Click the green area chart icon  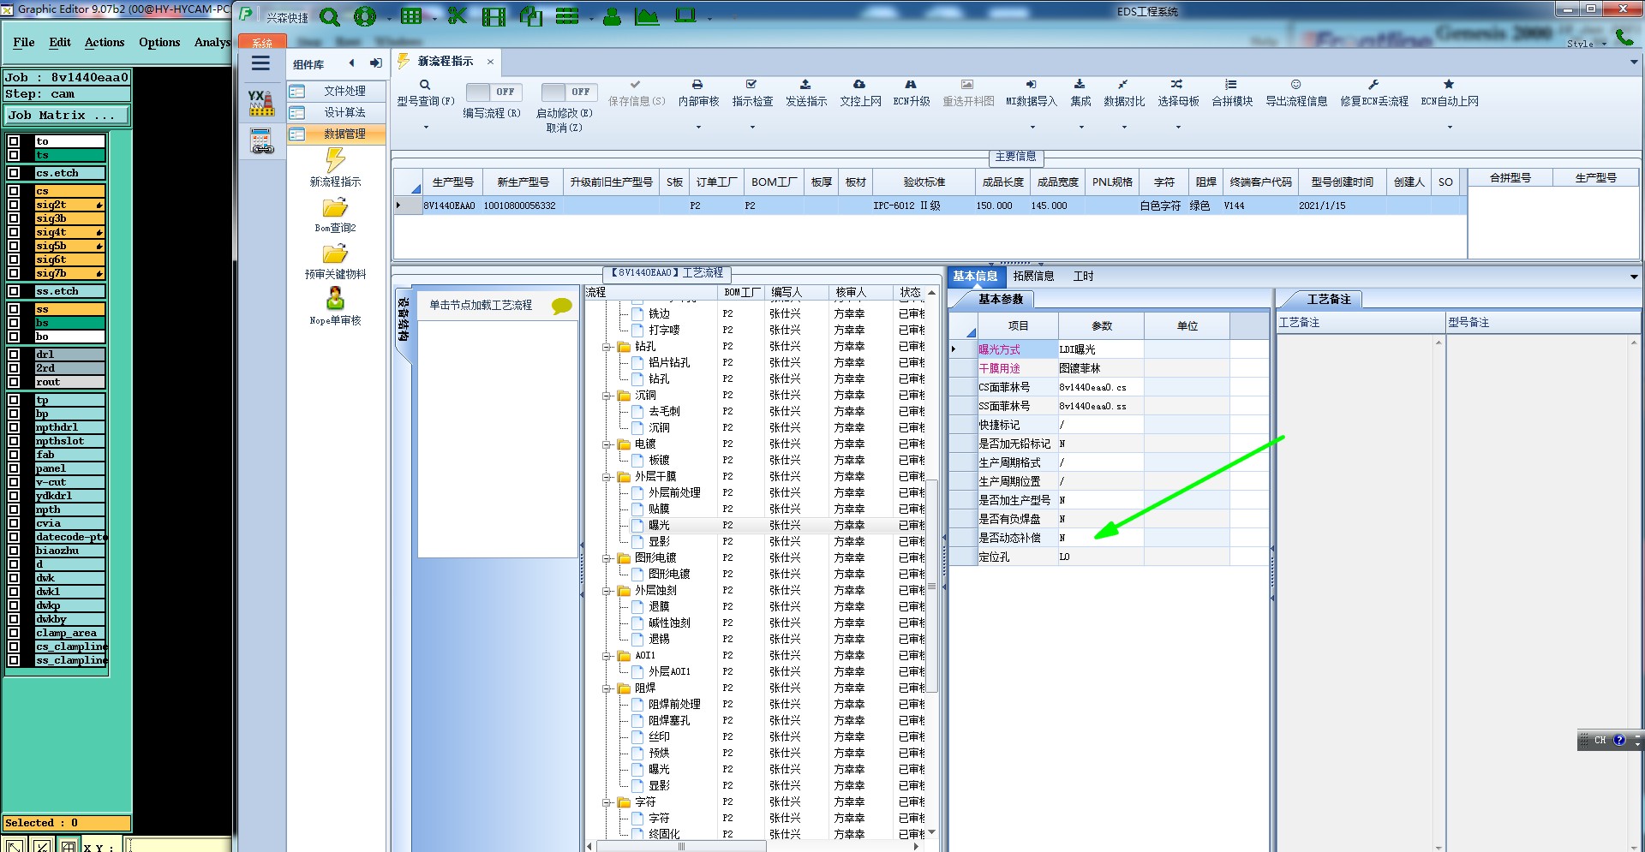[647, 15]
